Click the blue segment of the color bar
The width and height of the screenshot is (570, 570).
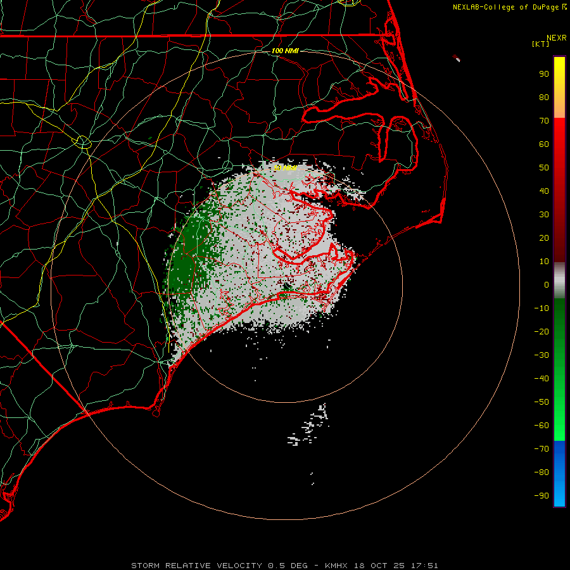click(559, 473)
